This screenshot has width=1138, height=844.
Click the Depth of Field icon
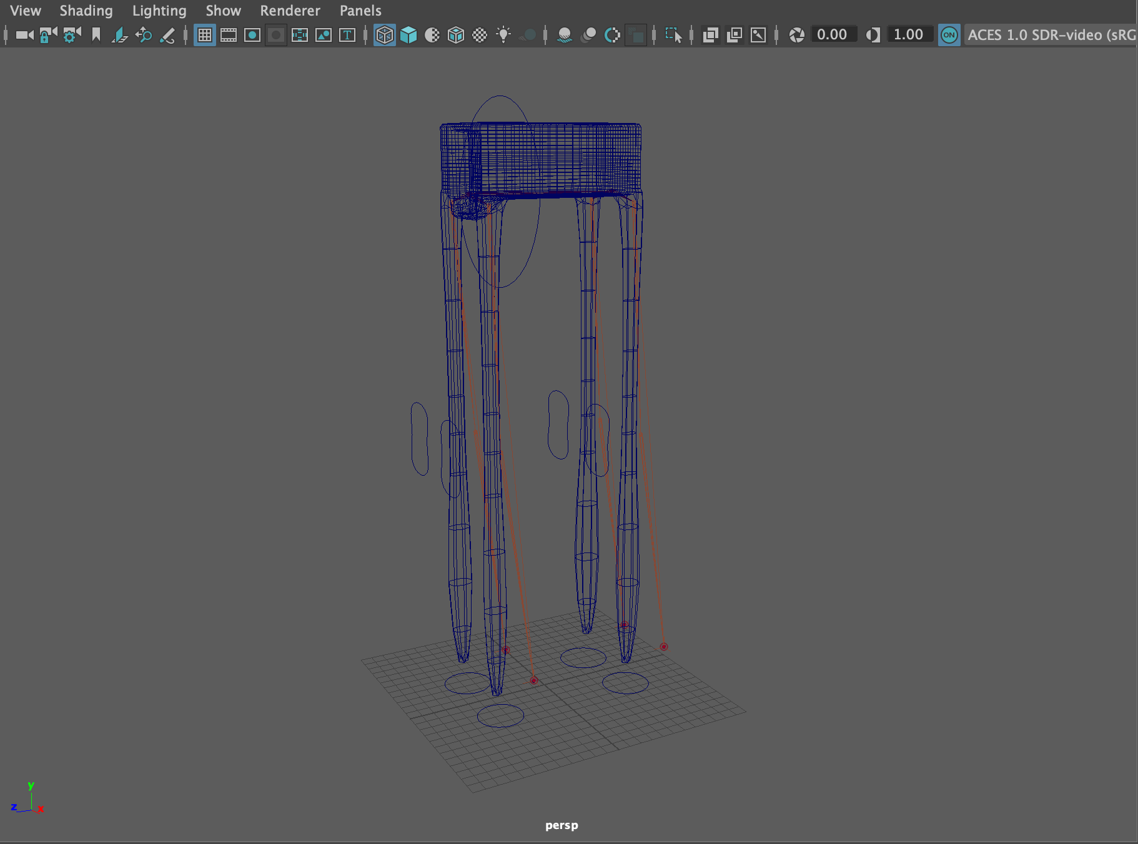pyautogui.click(x=636, y=35)
